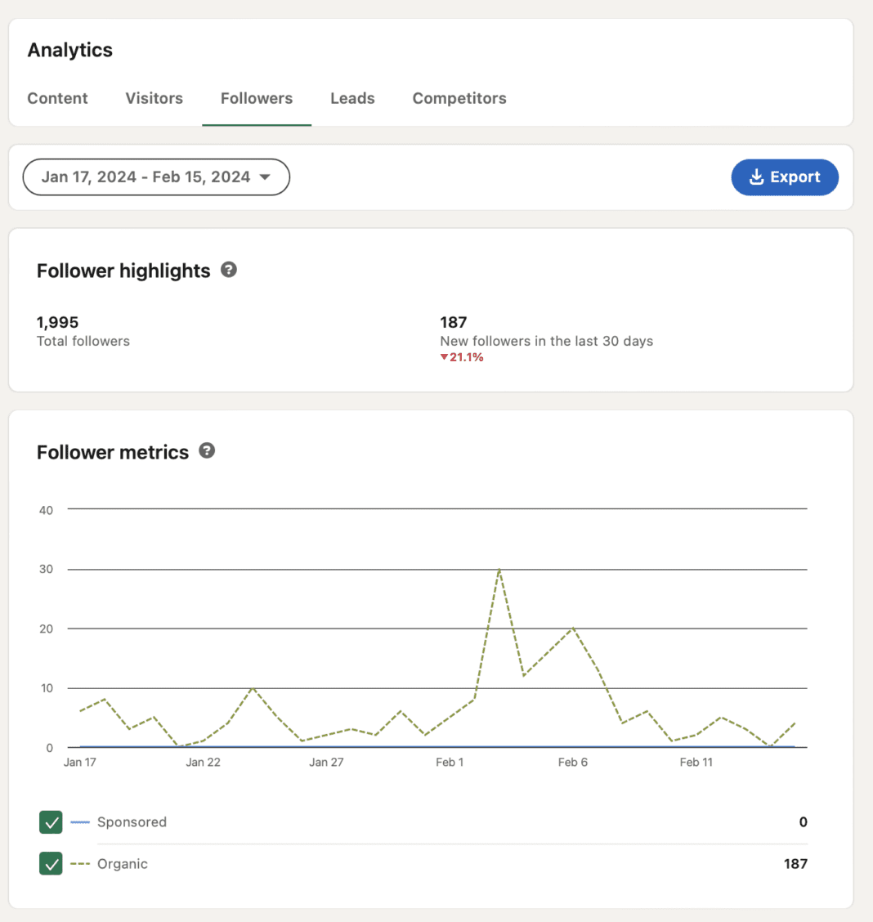Screen dimensions: 873x922
Task: Open the Leads tab
Action: [351, 98]
